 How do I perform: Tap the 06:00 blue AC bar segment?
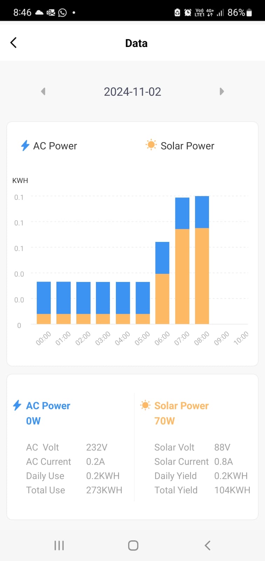click(162, 258)
